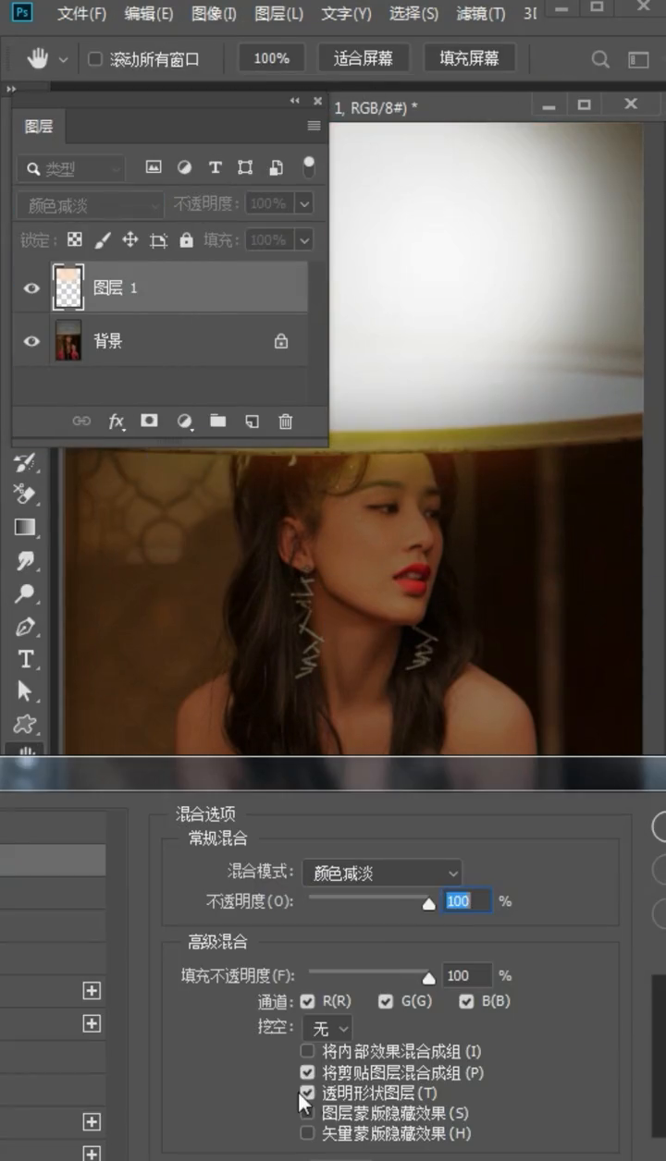Open the fx layer style menu

(x=116, y=422)
